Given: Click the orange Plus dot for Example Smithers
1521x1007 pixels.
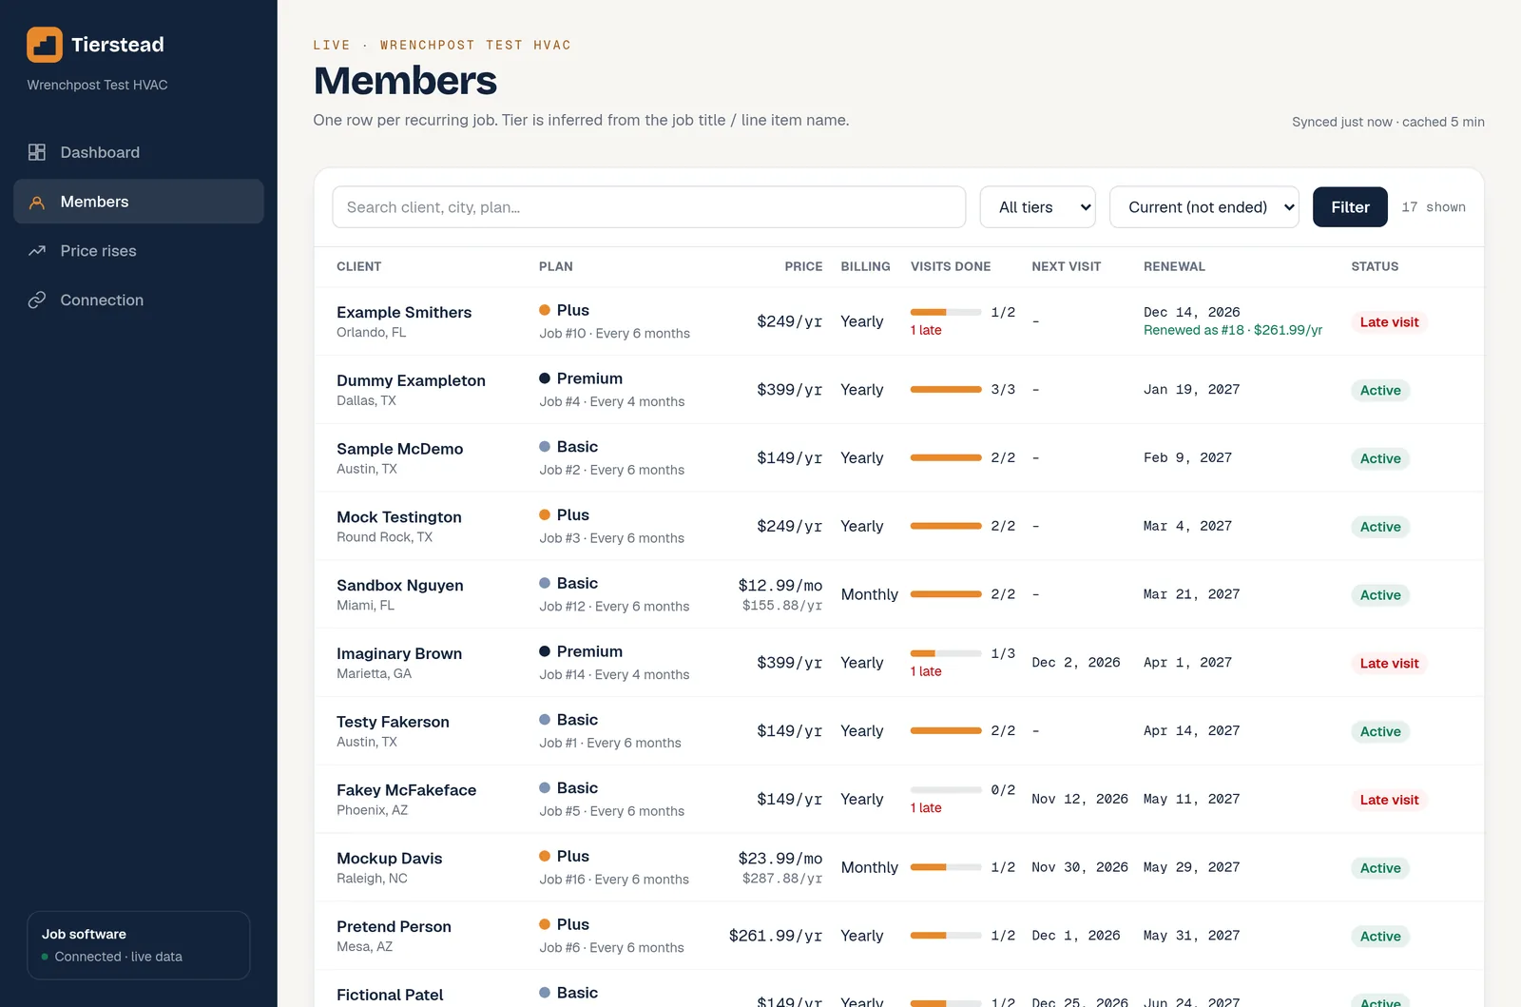Looking at the screenshot, I should click(545, 310).
